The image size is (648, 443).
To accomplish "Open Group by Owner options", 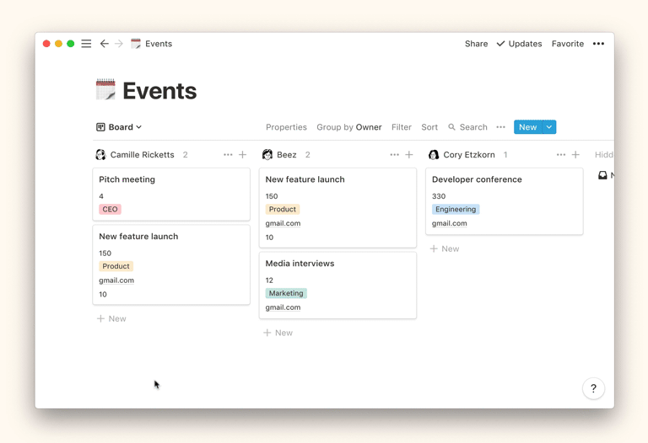I will click(348, 127).
